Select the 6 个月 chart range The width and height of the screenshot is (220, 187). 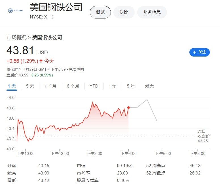coord(73,86)
